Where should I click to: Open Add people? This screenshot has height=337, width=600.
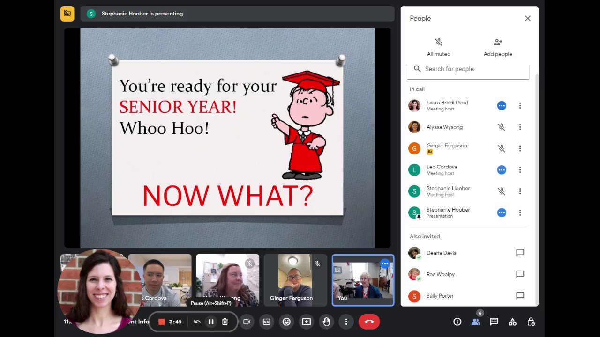click(x=498, y=47)
